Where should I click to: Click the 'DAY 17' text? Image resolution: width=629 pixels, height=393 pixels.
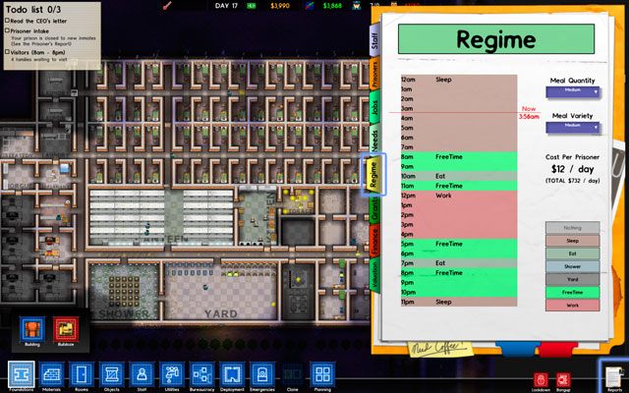(226, 6)
